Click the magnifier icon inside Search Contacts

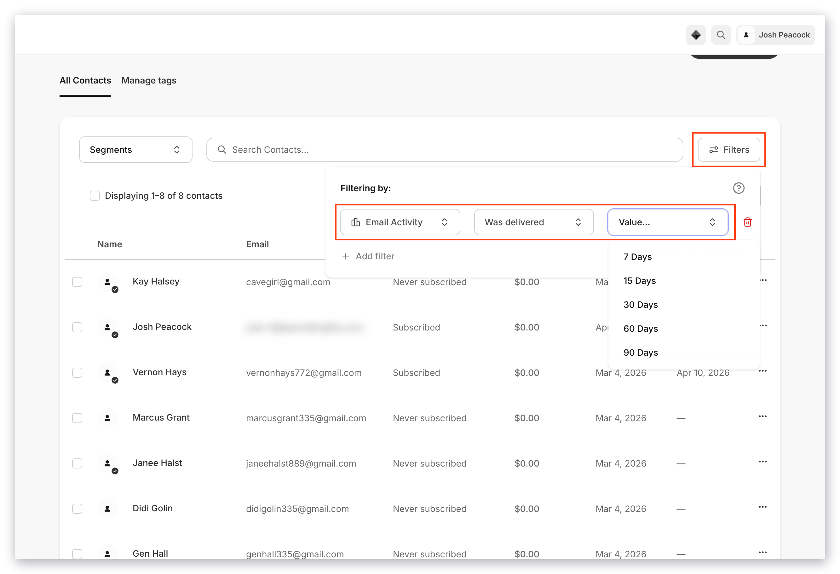click(222, 150)
